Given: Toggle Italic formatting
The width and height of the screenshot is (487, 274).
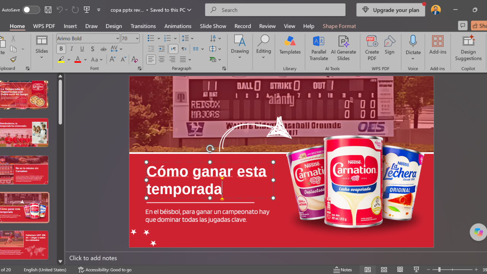Looking at the screenshot, I should [x=72, y=49].
